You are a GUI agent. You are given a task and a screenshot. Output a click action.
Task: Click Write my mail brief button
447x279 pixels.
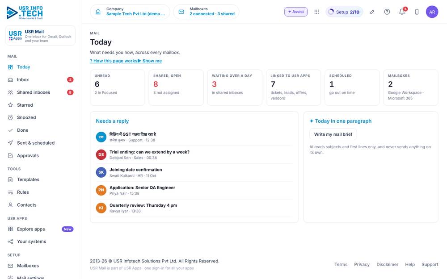(x=333, y=134)
